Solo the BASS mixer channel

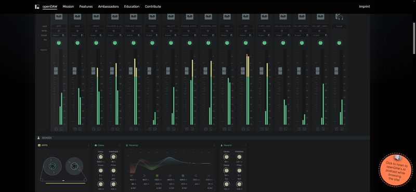[80, 129]
